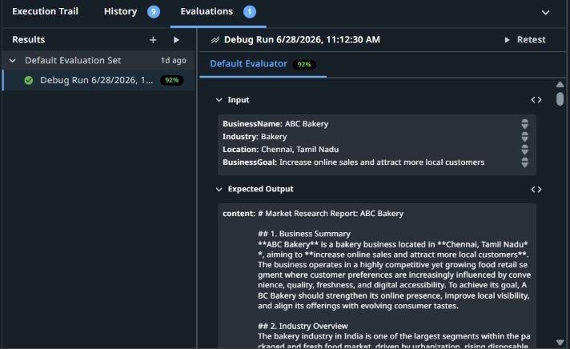Click the 92% score on Default Evaluator
570x349 pixels.
(304, 64)
